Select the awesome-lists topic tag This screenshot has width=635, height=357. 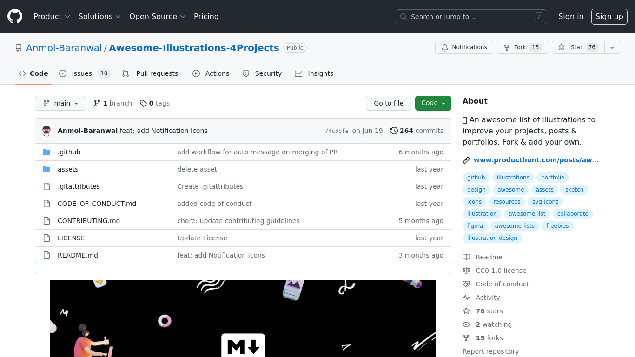[515, 226]
